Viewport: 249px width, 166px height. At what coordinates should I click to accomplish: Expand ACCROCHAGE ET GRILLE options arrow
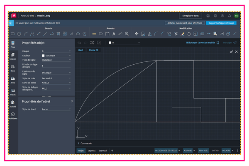tap(179, 150)
